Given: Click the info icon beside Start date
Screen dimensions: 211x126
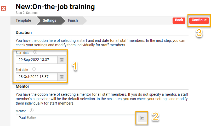Looking at the screenshot, I should tap(36, 52).
